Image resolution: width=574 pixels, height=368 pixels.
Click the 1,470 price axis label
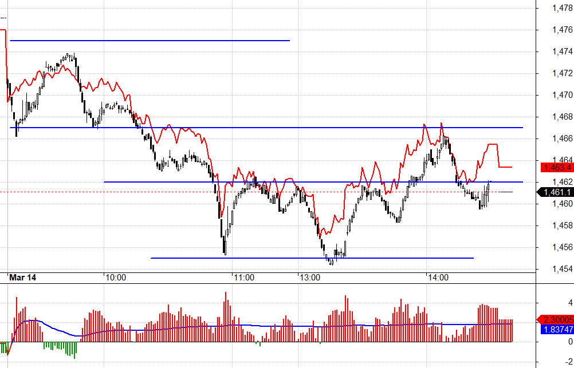[561, 95]
